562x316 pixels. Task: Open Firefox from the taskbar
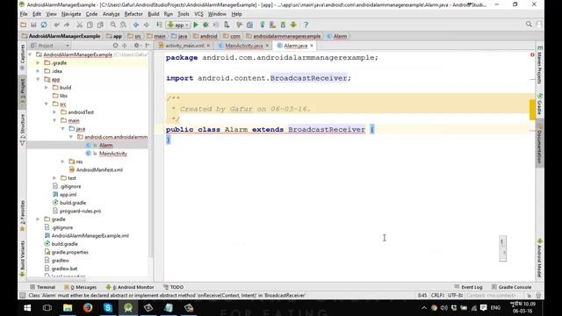88,307
